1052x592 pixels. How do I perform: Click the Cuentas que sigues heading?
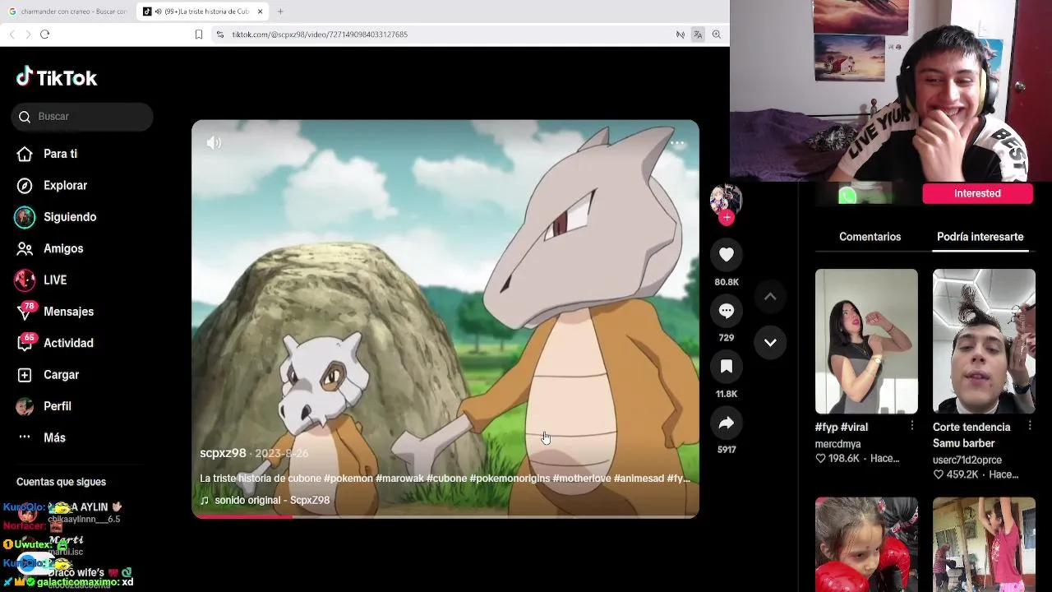coord(61,482)
